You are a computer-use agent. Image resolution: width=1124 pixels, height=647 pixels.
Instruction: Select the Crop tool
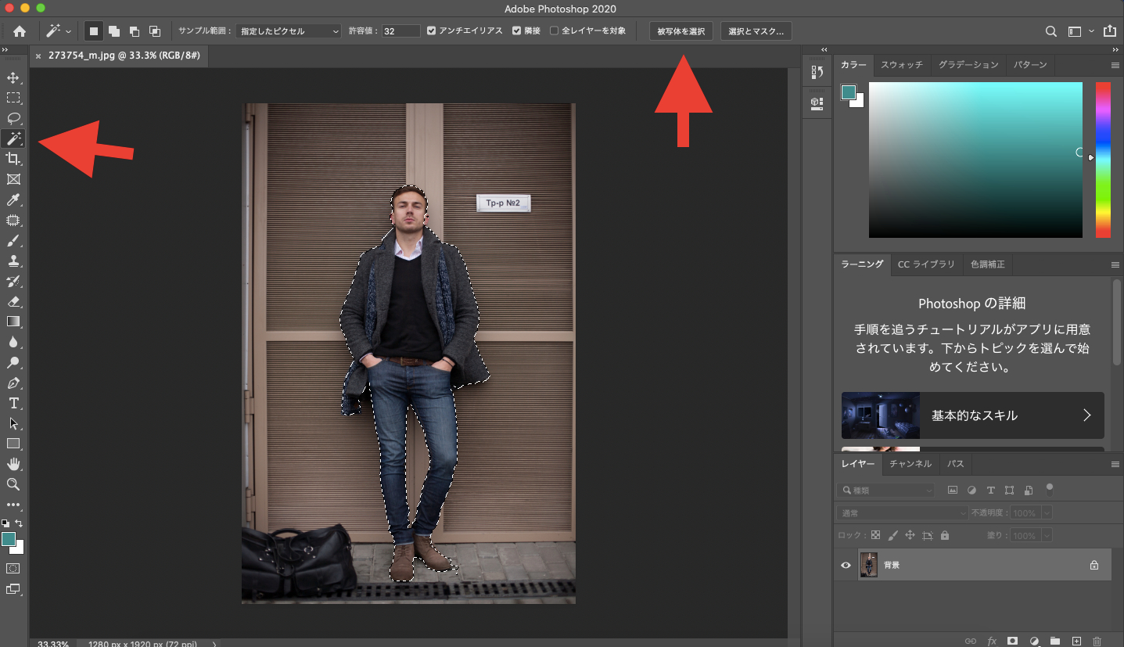(13, 159)
